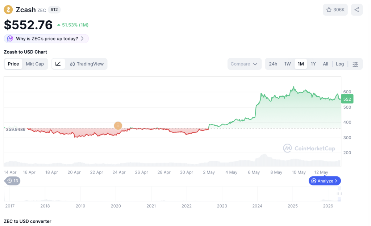This screenshot has width=371, height=226.
Task: Click the 'Zcash to USD Chart' heading
Action: click(x=25, y=52)
